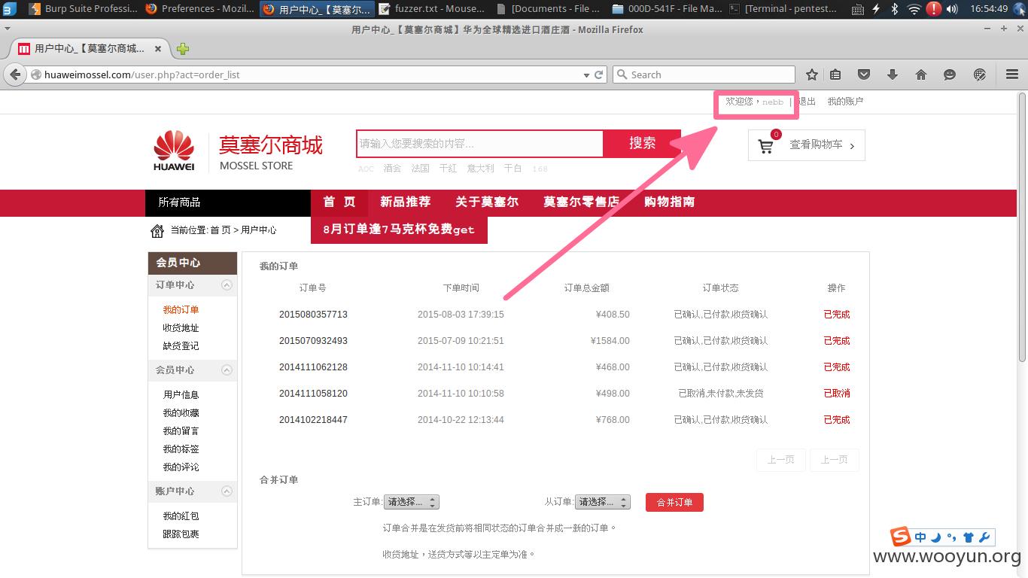Click the Huawei logo

174,150
